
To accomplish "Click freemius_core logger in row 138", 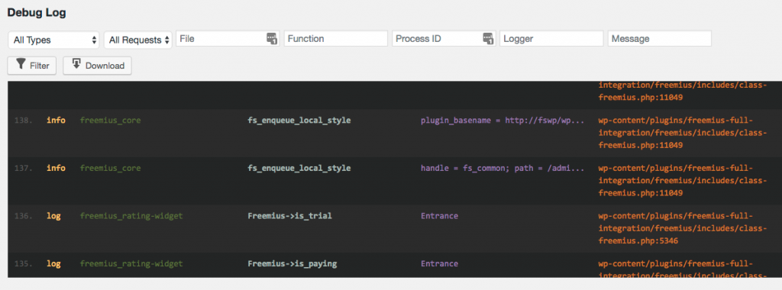I will pos(110,121).
